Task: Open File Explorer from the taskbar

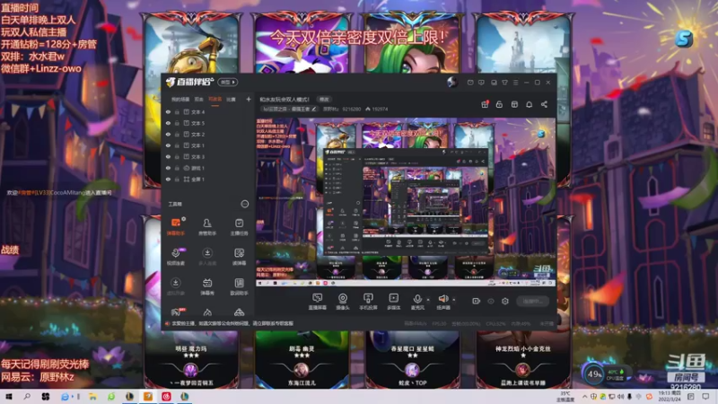Action: tap(92, 396)
